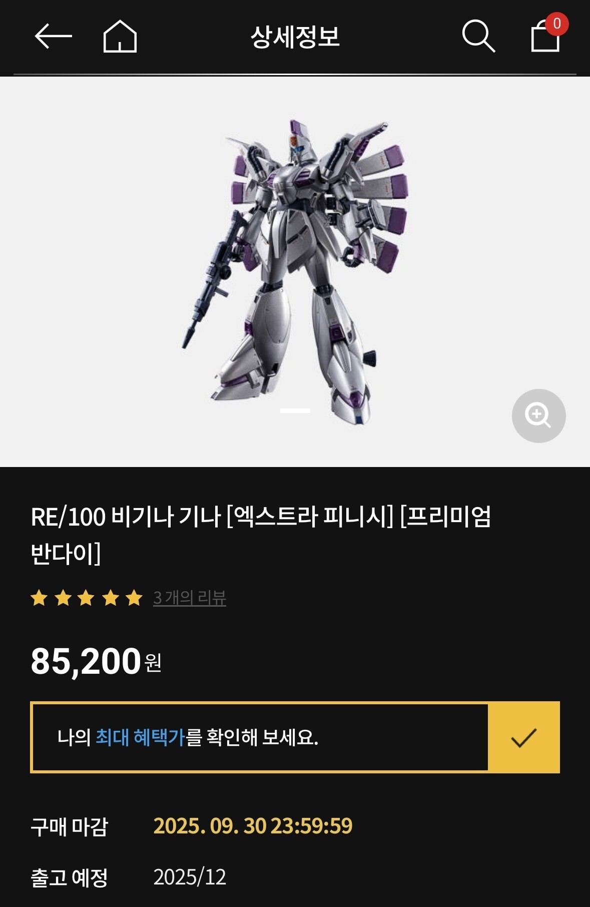Tap the yellow checkmark benefit button
This screenshot has width=590, height=907.
coord(523,737)
